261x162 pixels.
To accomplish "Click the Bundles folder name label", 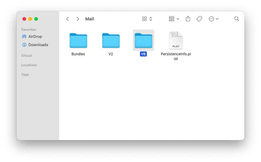I will coord(78,54).
